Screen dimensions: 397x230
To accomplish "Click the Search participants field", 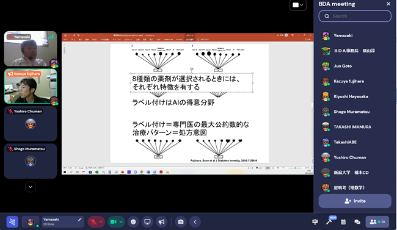I will coord(355,16).
